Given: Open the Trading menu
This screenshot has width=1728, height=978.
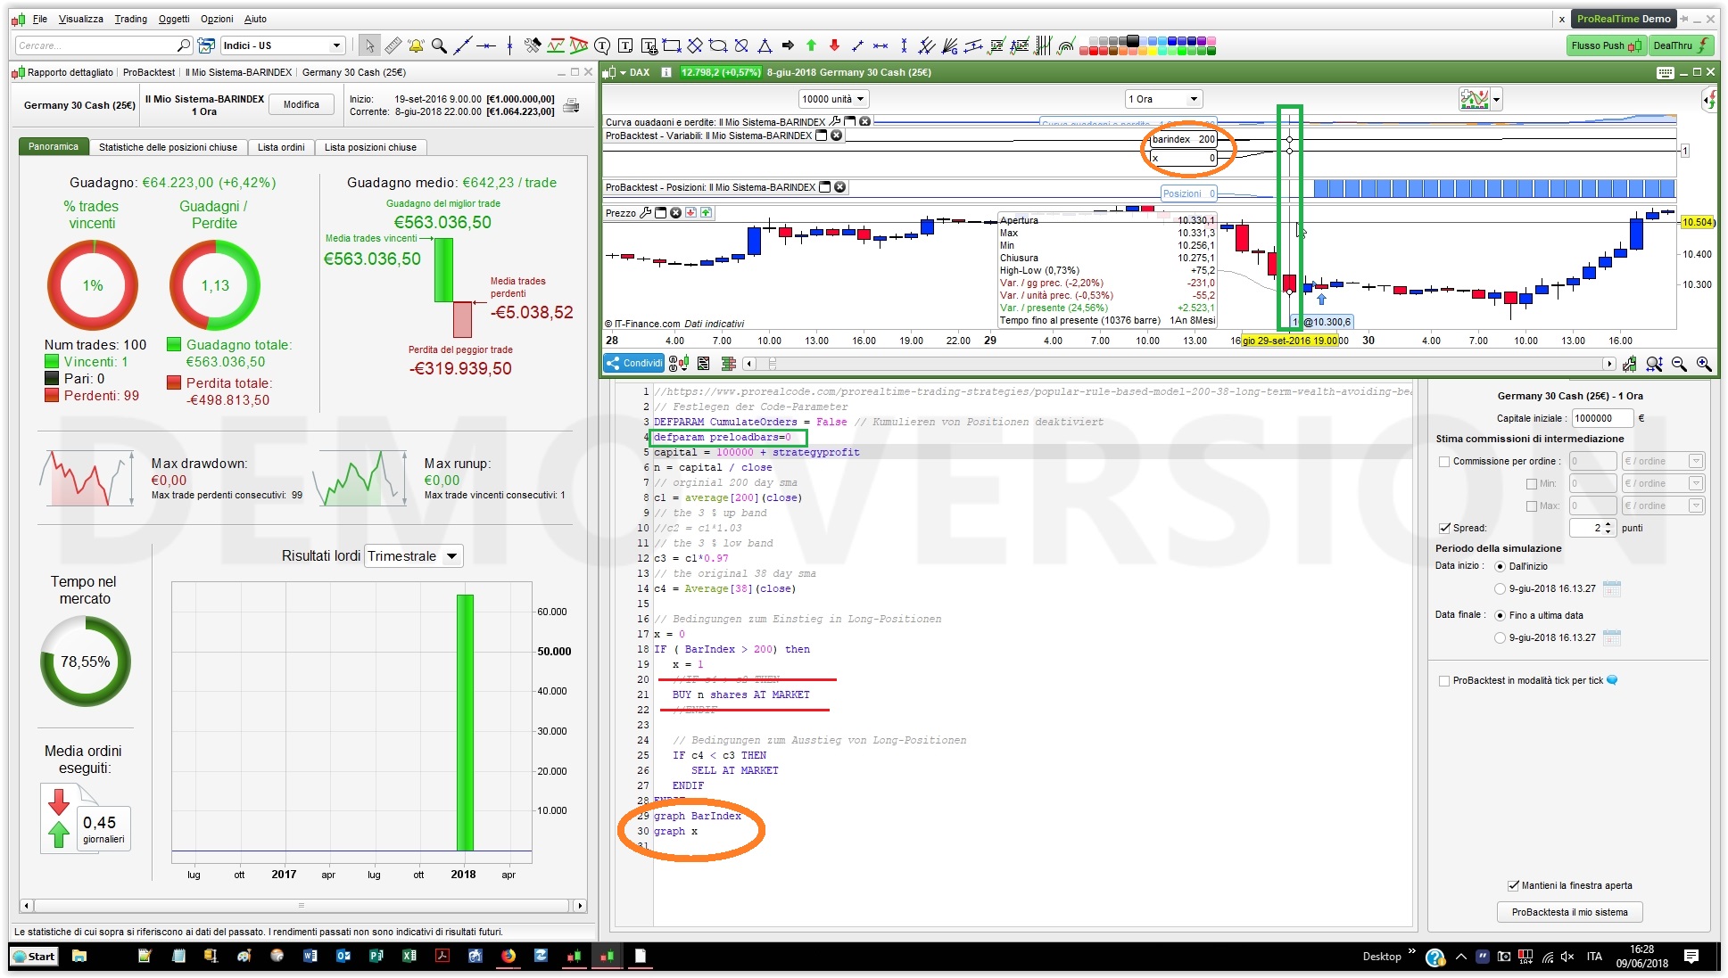Looking at the screenshot, I should [x=130, y=19].
